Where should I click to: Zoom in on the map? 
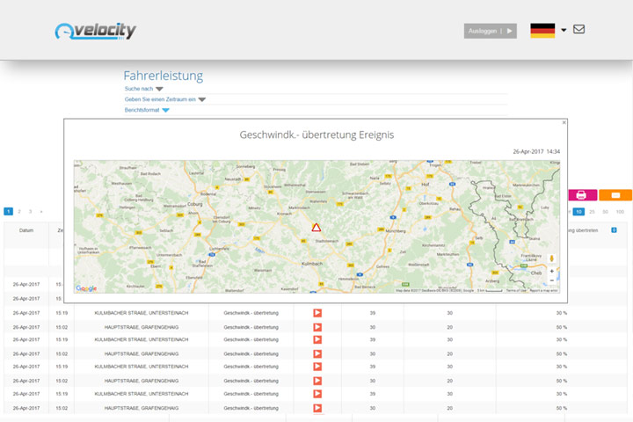551,271
